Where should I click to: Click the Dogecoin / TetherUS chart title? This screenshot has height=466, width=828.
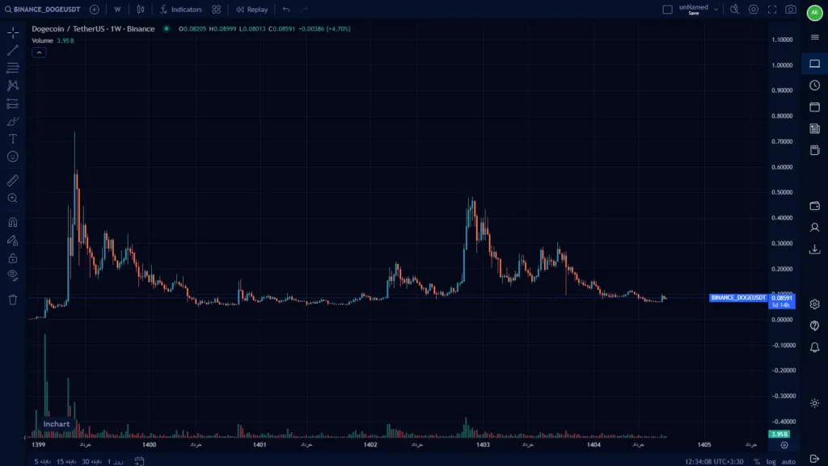[93, 29]
